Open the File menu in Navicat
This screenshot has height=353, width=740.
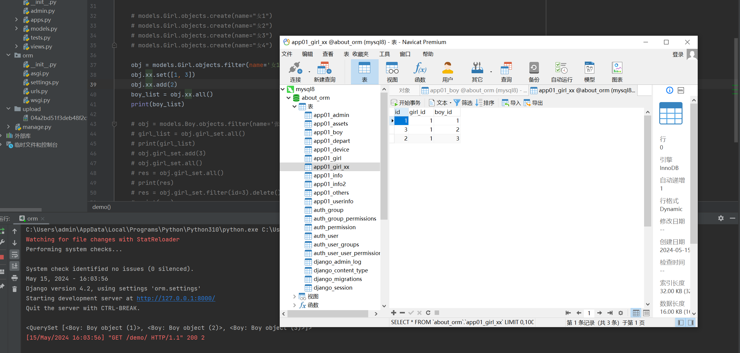click(287, 54)
